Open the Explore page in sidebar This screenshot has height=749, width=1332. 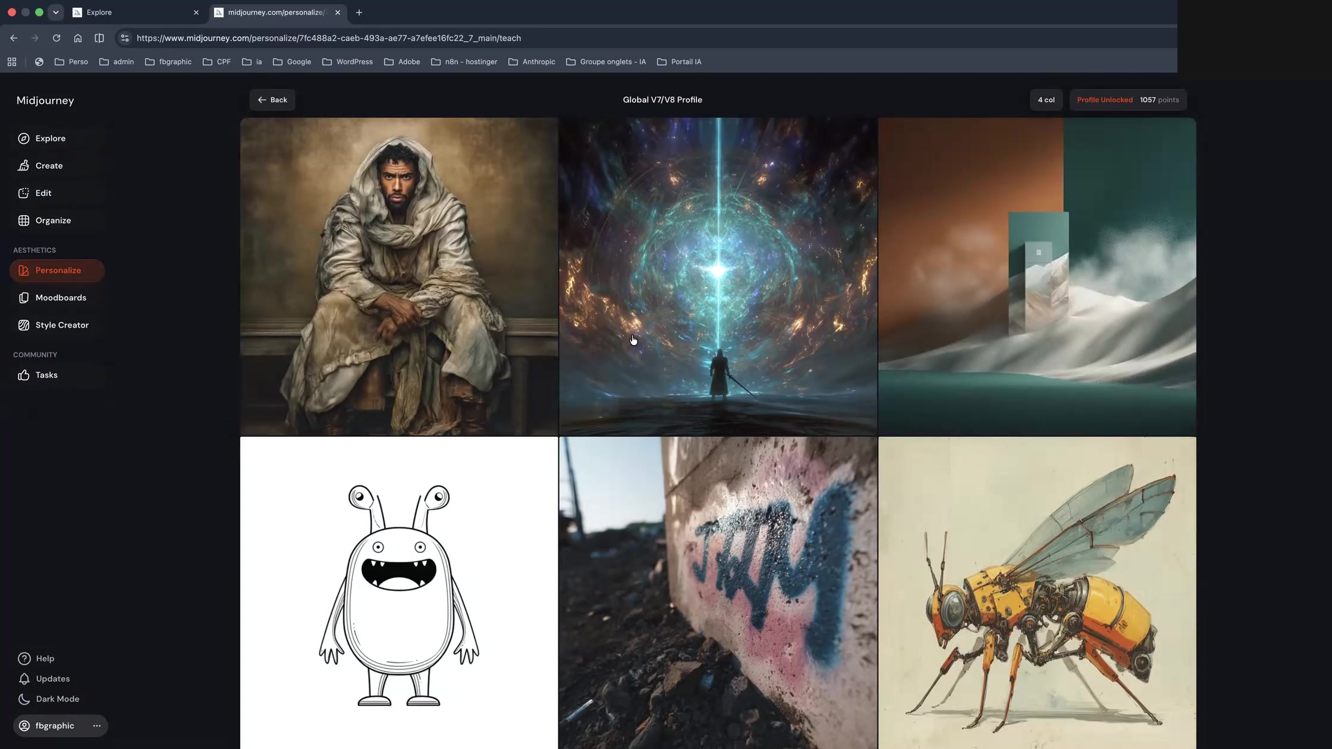[50, 139]
